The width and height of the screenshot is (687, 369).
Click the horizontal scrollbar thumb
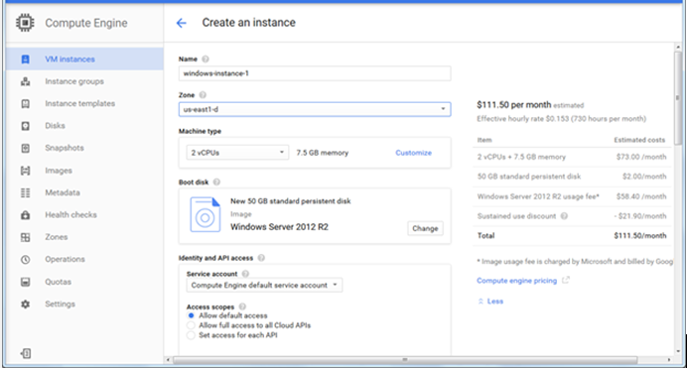pyautogui.click(x=405, y=360)
